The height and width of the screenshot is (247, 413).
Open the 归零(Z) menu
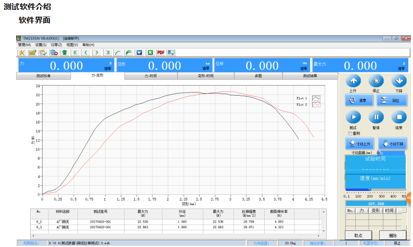56,45
